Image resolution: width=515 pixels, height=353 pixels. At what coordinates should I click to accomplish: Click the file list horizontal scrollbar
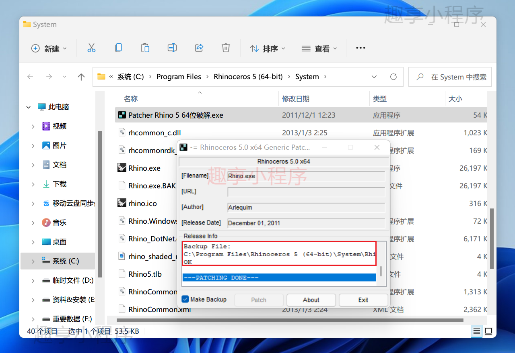click(290, 320)
